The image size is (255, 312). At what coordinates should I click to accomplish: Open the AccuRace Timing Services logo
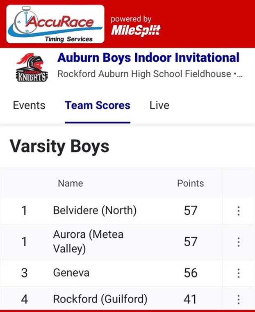(55, 24)
